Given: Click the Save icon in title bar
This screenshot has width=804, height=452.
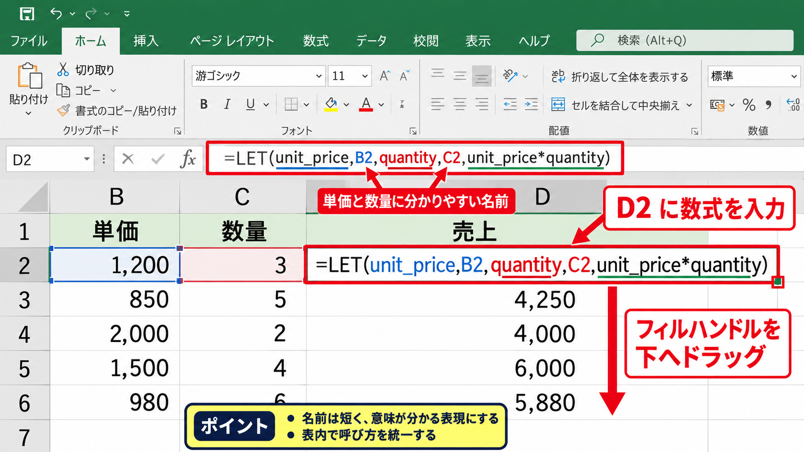Looking at the screenshot, I should click(27, 13).
